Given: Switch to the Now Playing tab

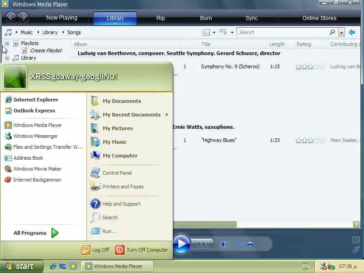Looking at the screenshot, I should pyautogui.click(x=62, y=18).
